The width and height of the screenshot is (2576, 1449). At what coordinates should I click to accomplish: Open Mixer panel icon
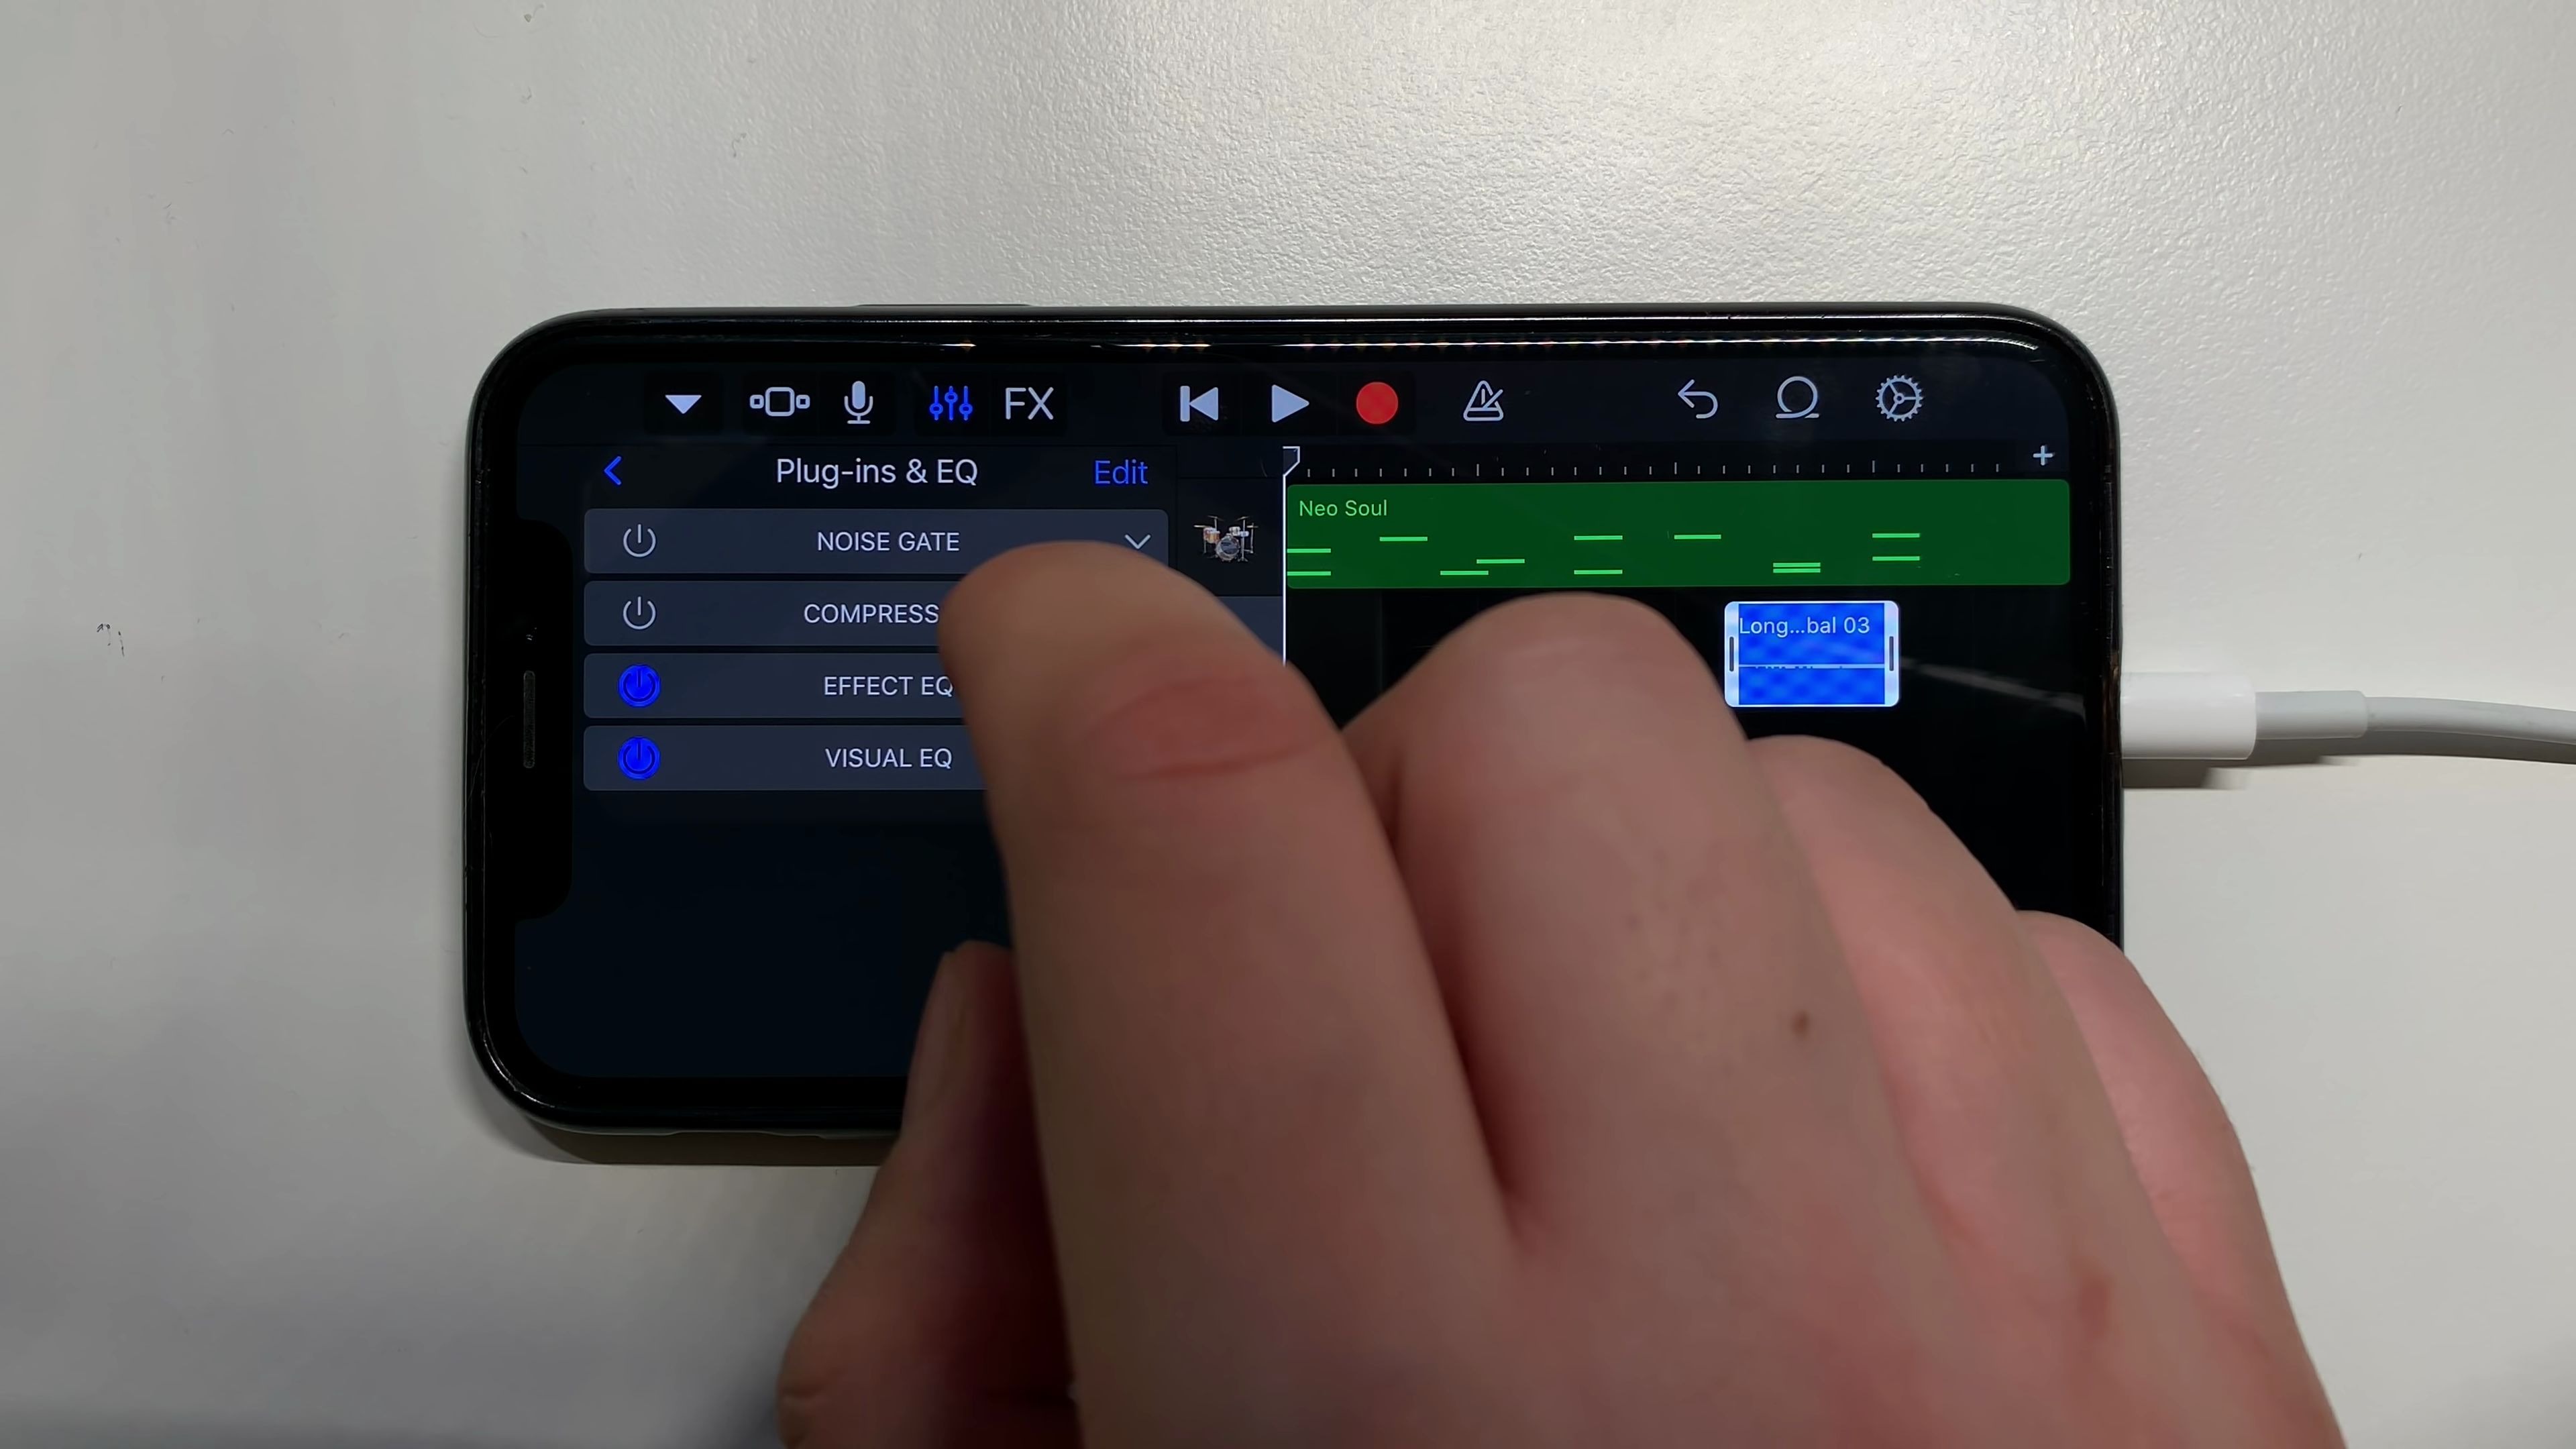pos(949,402)
